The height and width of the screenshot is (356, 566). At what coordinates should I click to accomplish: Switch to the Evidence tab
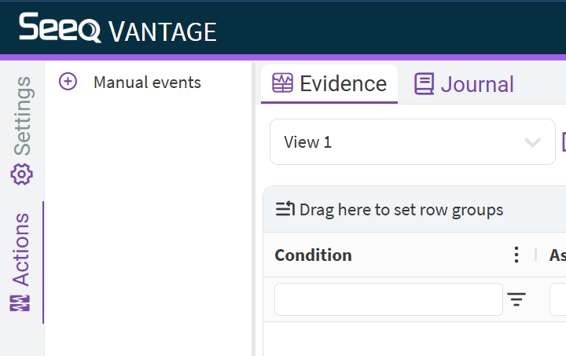click(343, 83)
